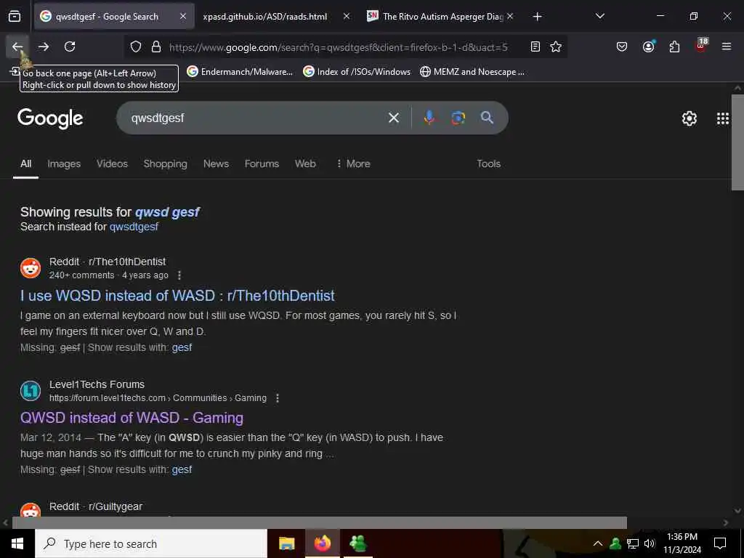
Task: Open extension with badge 18
Action: pyautogui.click(x=701, y=46)
